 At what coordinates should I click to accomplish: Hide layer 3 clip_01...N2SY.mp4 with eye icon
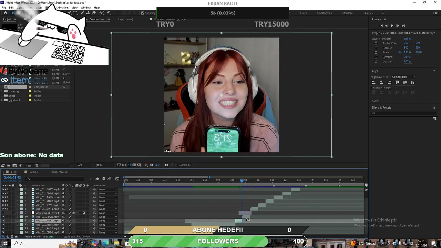3,189
